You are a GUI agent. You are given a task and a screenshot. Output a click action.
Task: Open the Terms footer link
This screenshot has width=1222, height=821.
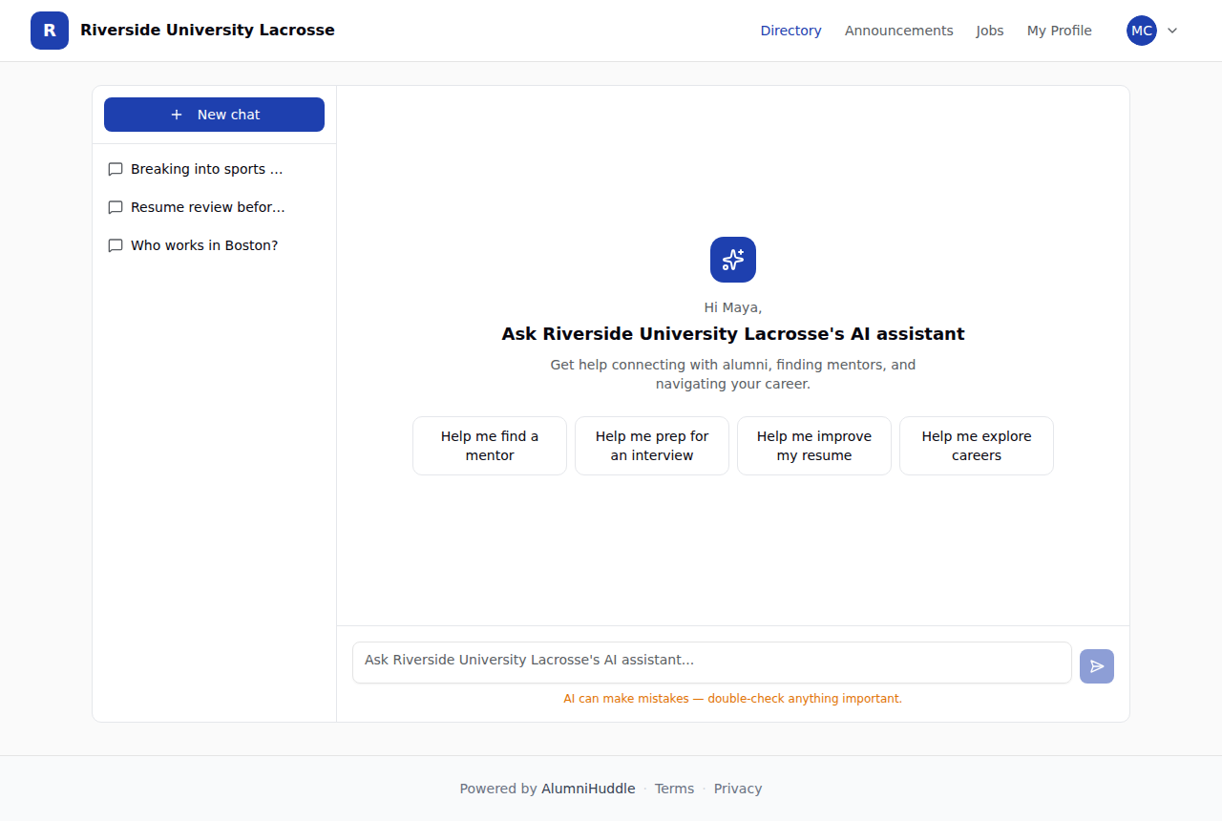pyautogui.click(x=675, y=789)
